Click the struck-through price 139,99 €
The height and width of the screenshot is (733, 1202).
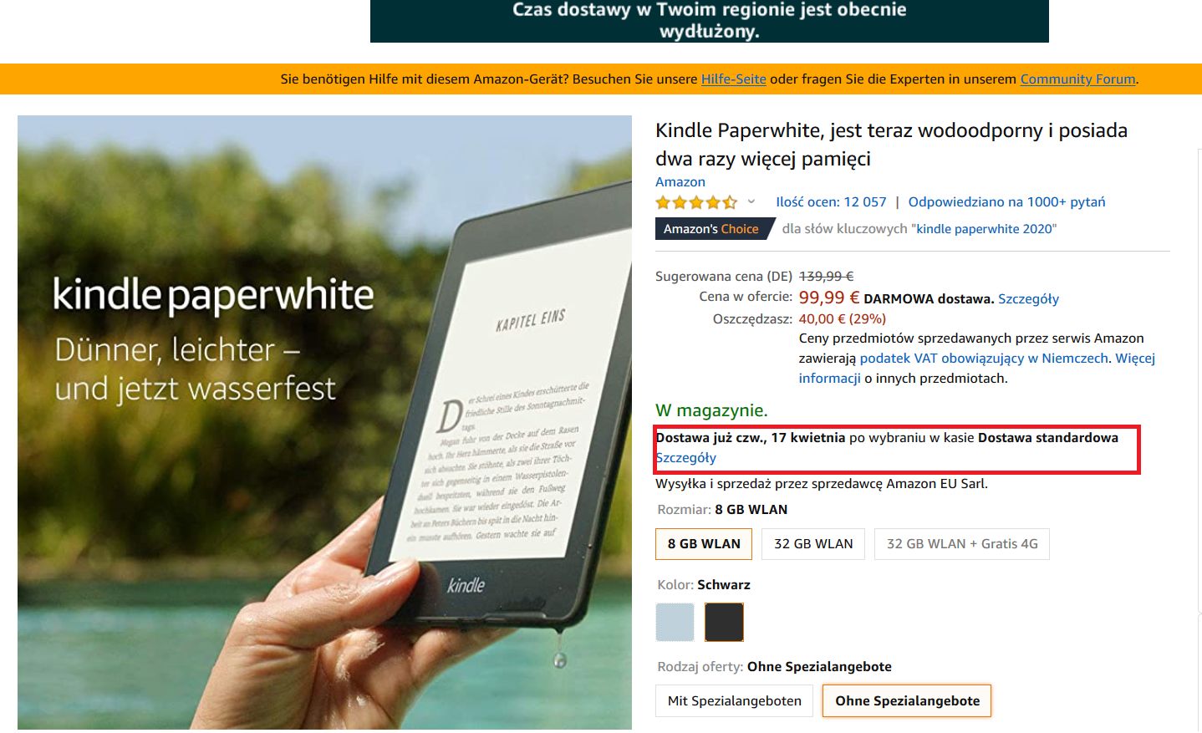pyautogui.click(x=826, y=277)
